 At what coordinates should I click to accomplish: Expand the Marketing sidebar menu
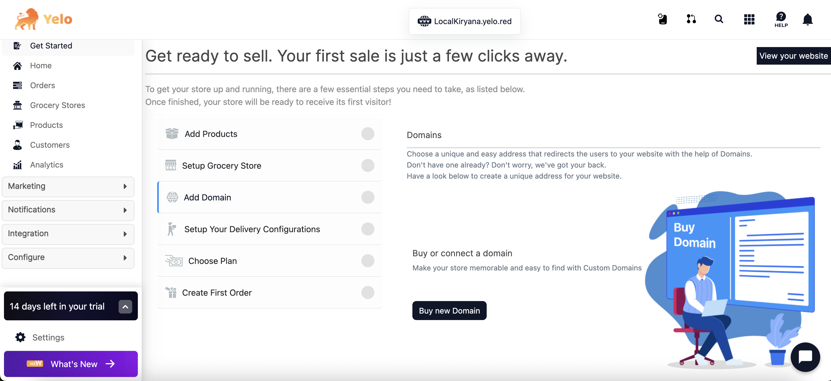click(x=68, y=186)
